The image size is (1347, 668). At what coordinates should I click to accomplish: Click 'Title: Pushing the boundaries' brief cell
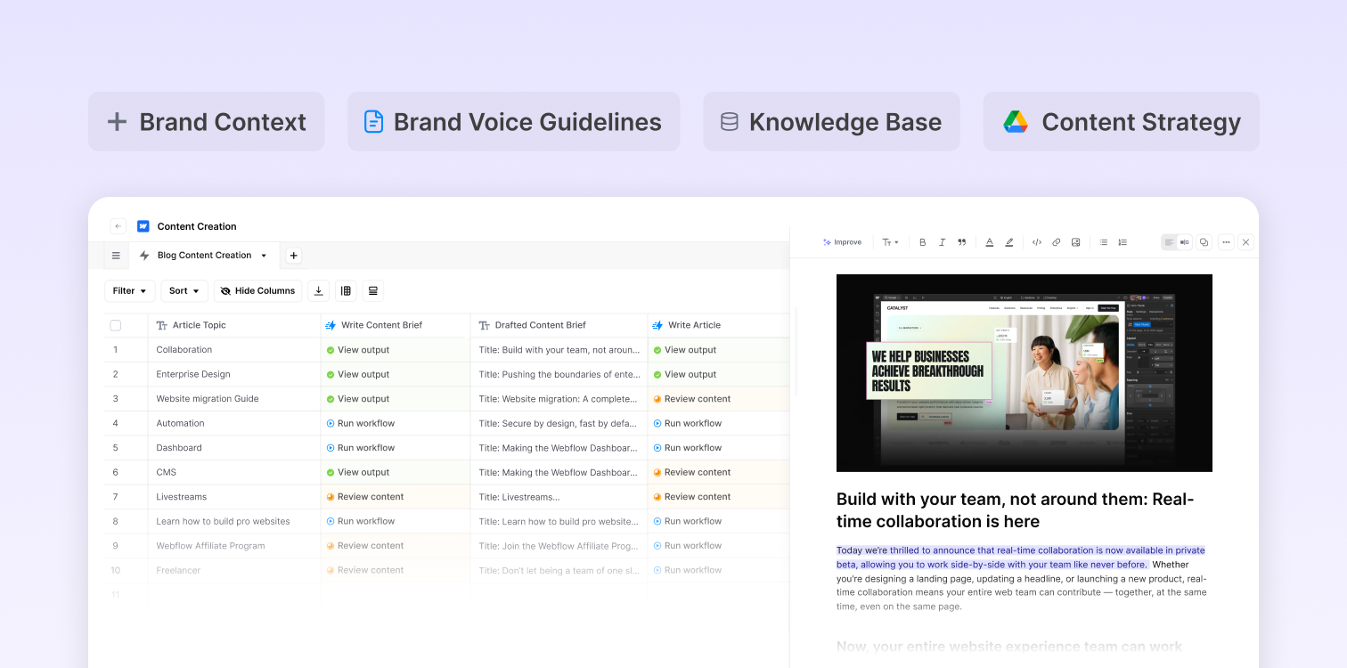pyautogui.click(x=559, y=375)
